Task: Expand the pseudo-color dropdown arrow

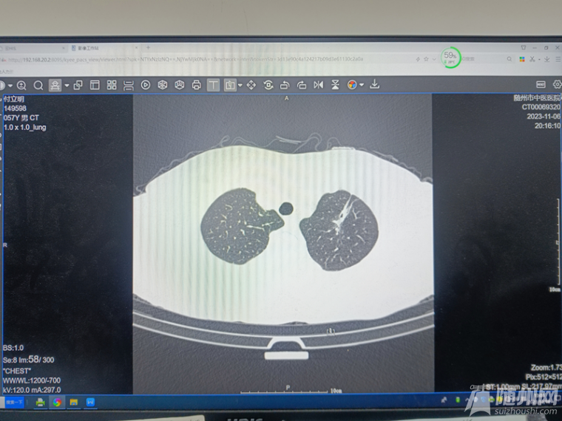Action: point(362,85)
